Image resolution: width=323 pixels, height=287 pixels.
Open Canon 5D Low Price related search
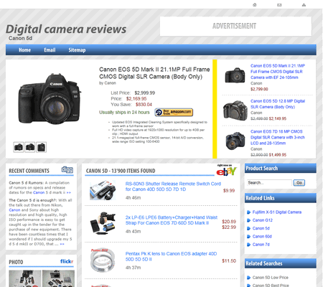pos(271,278)
